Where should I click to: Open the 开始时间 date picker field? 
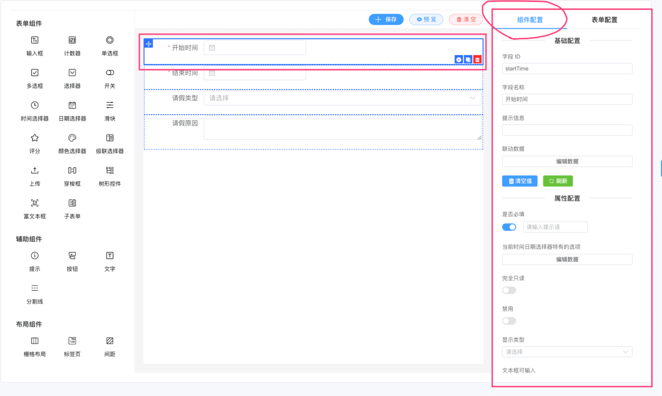click(x=255, y=48)
